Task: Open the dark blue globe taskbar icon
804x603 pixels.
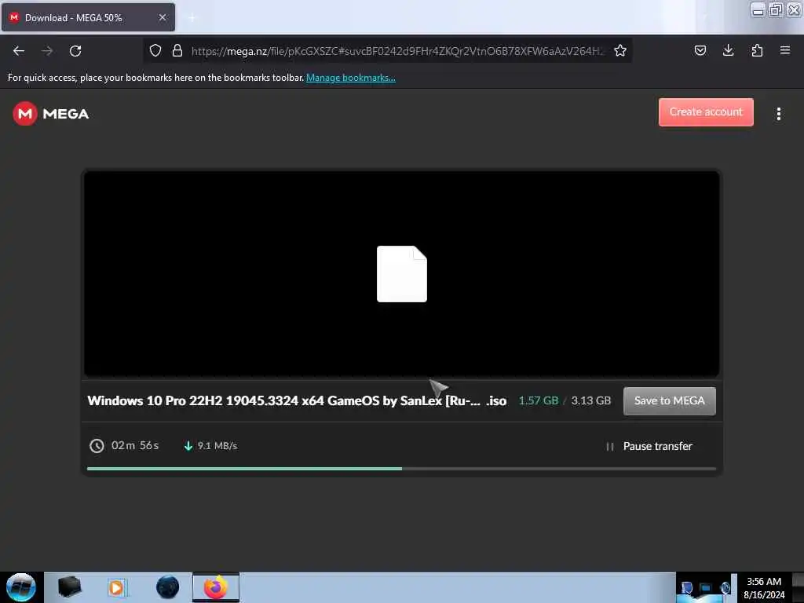Action: tap(168, 587)
